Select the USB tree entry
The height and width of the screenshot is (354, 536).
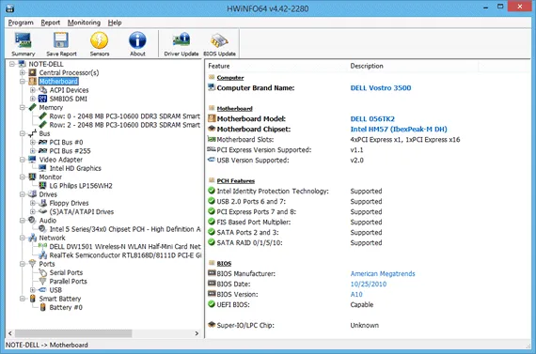55,290
